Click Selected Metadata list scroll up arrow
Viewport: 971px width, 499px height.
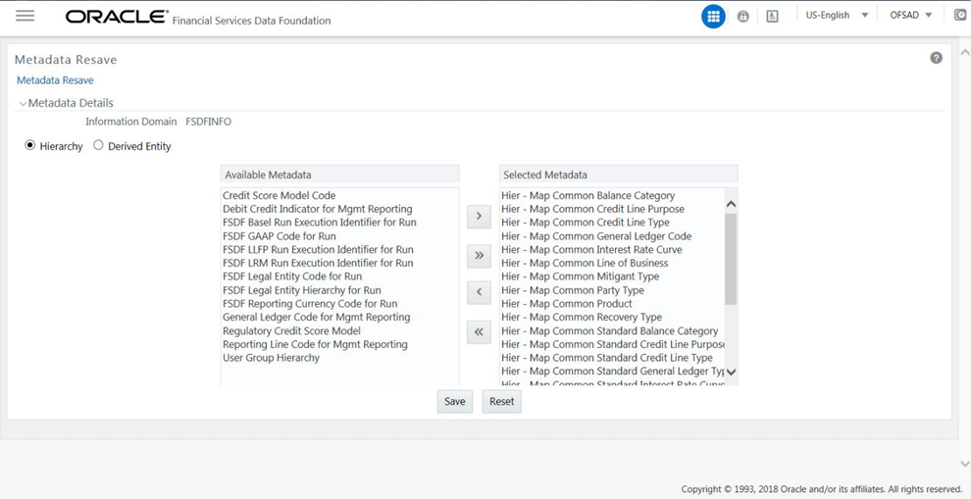click(x=731, y=204)
